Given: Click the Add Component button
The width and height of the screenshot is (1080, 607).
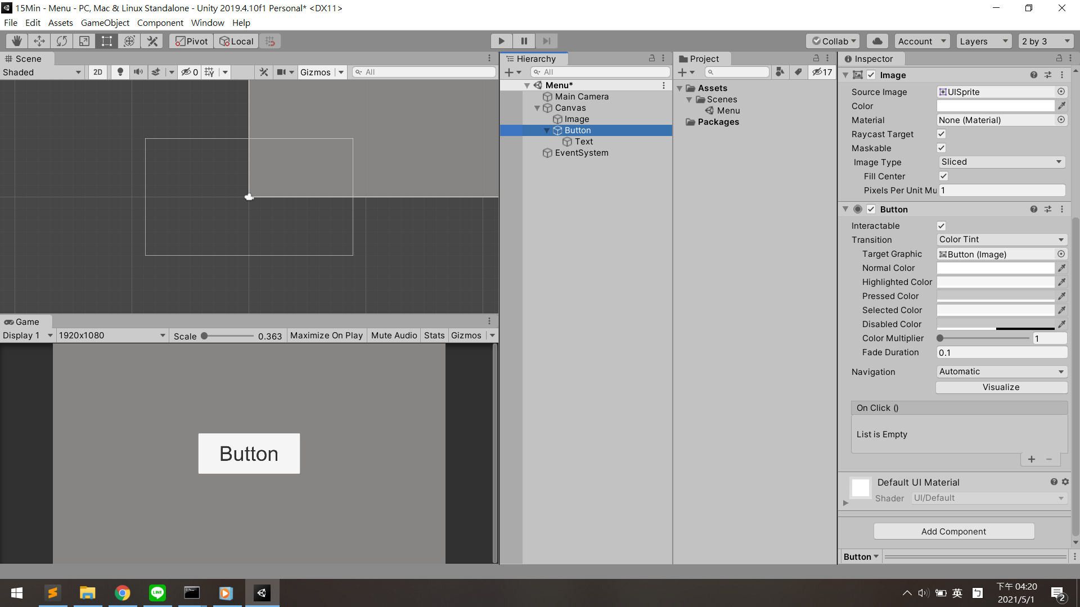Looking at the screenshot, I should pyautogui.click(x=953, y=531).
